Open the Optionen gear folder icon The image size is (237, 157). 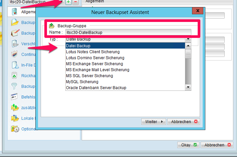click(x=15, y=129)
